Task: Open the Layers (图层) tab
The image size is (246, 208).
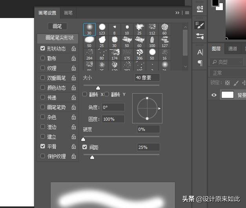Action: tap(216, 49)
